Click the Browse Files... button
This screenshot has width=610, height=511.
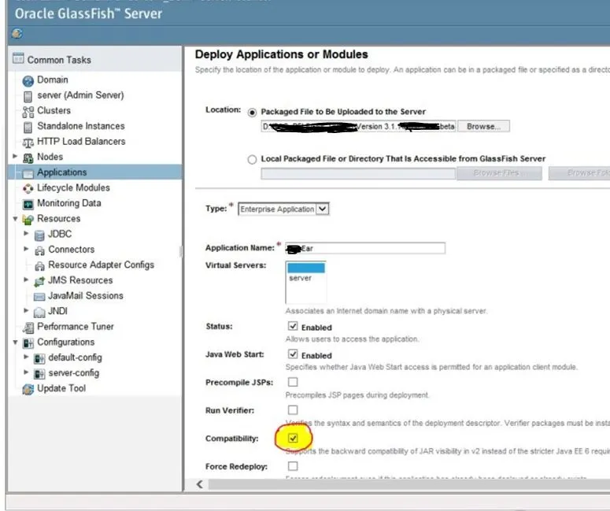tap(499, 173)
